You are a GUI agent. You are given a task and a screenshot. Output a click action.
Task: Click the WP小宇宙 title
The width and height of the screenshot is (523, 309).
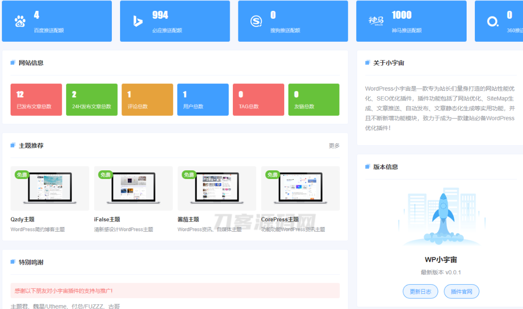click(440, 260)
